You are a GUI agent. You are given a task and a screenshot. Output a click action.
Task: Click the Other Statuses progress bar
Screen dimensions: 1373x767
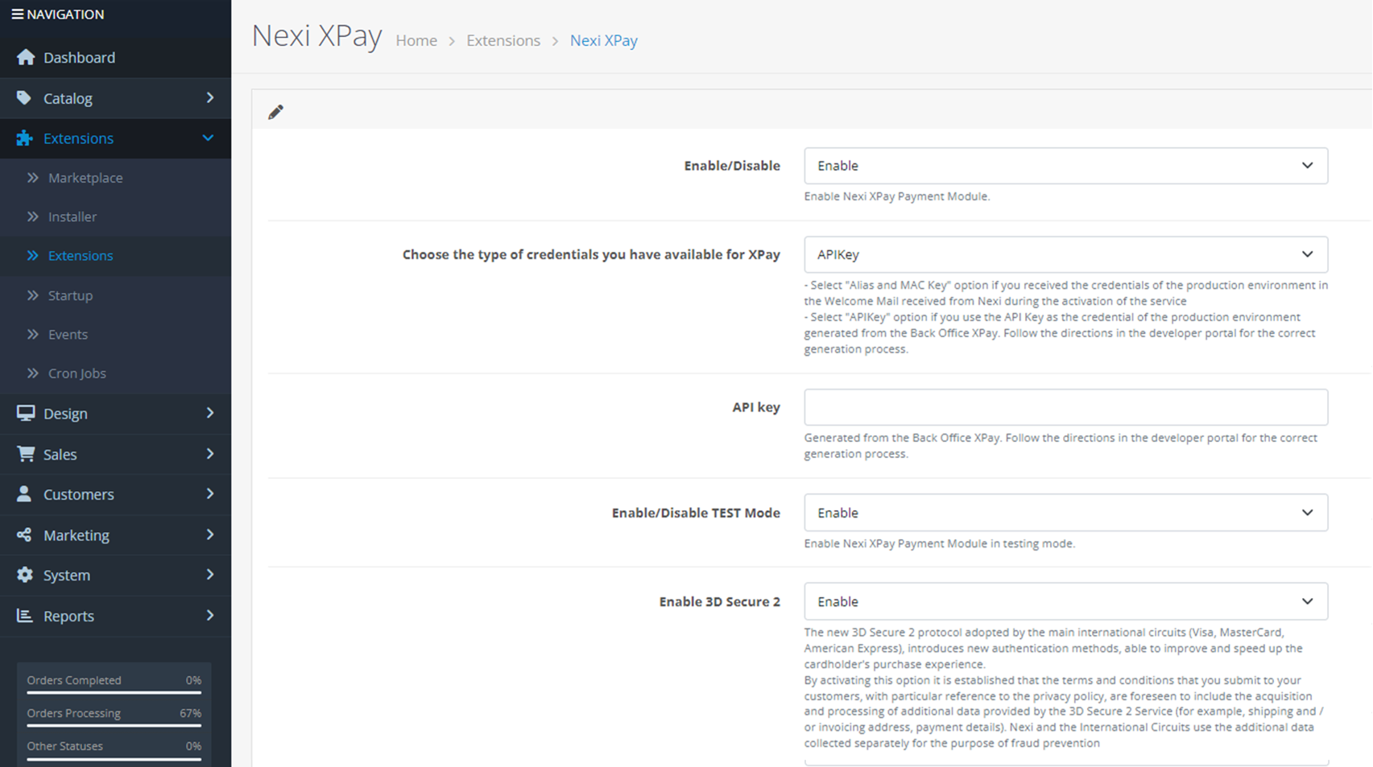click(114, 757)
